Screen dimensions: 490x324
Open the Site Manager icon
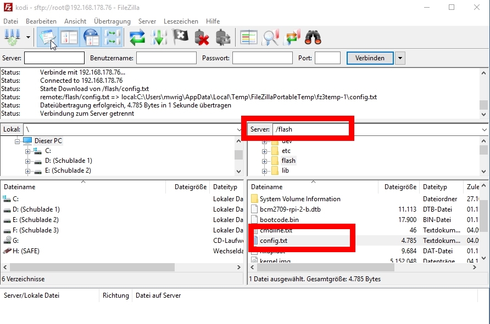point(11,38)
